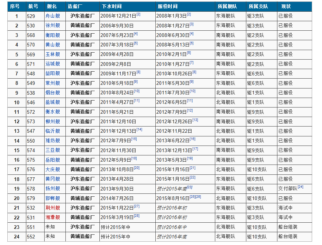Screen dimensions: 322x245
Task: Follow citation [3] after 2008年1月27日
Action: pos(192,24)
